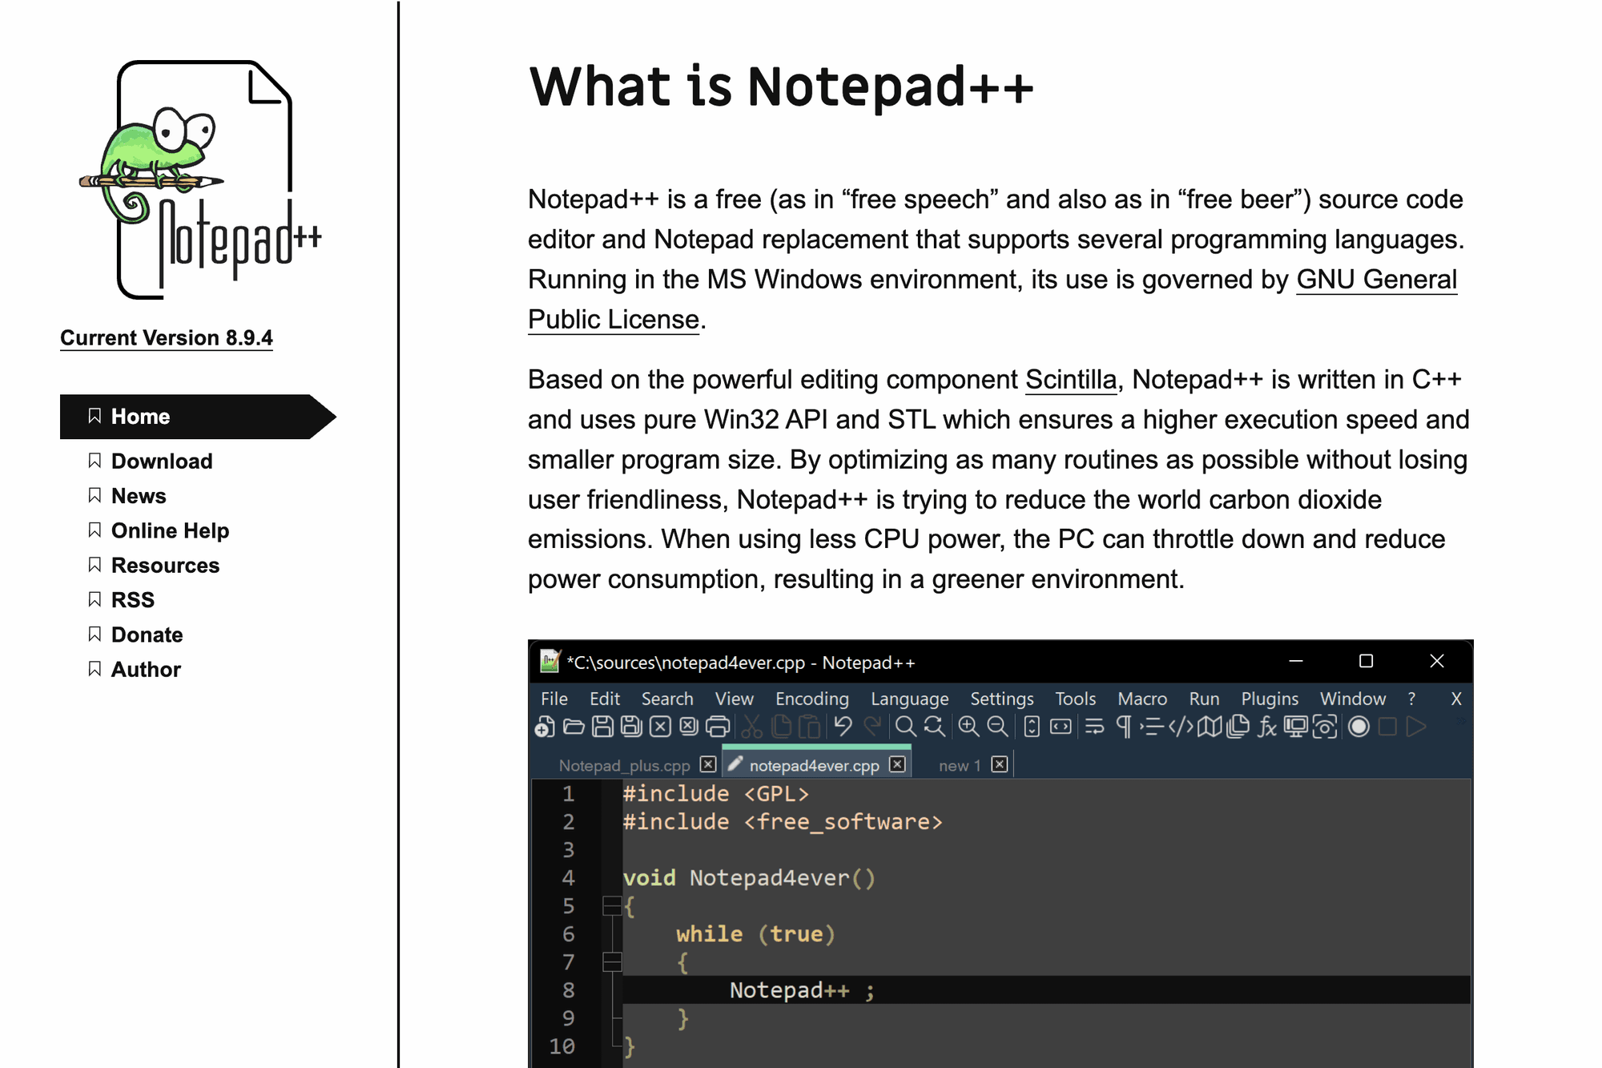Open the Home sidebar link
Viewport: 1602px width, 1068px height.
198,417
